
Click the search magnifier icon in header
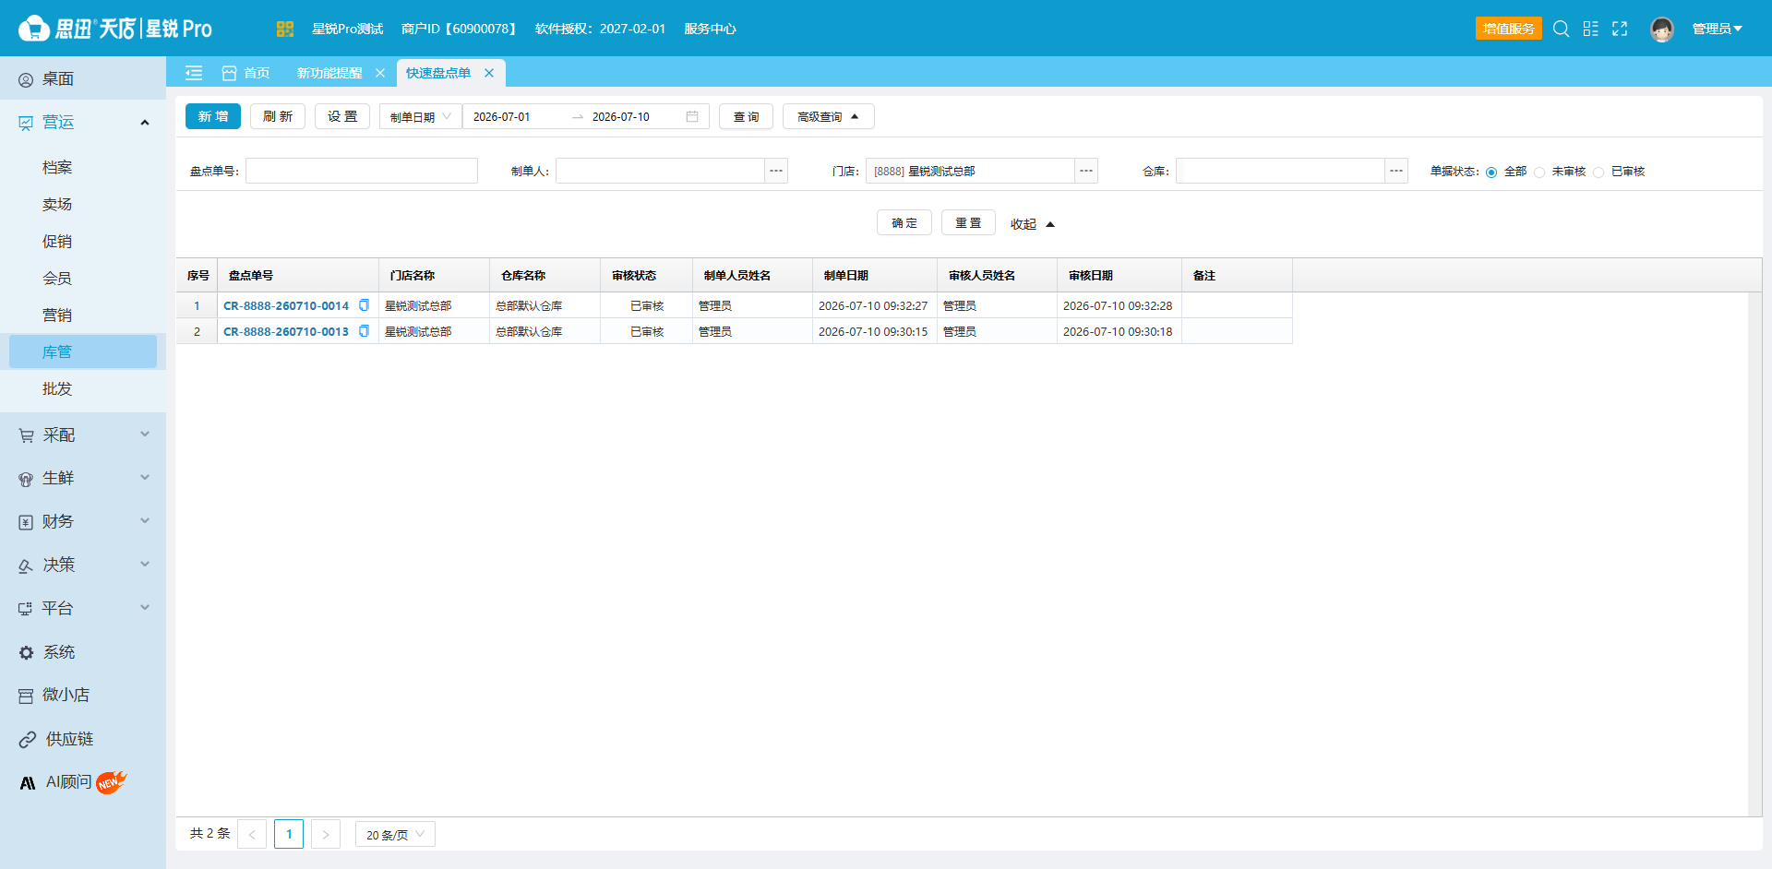pyautogui.click(x=1561, y=29)
